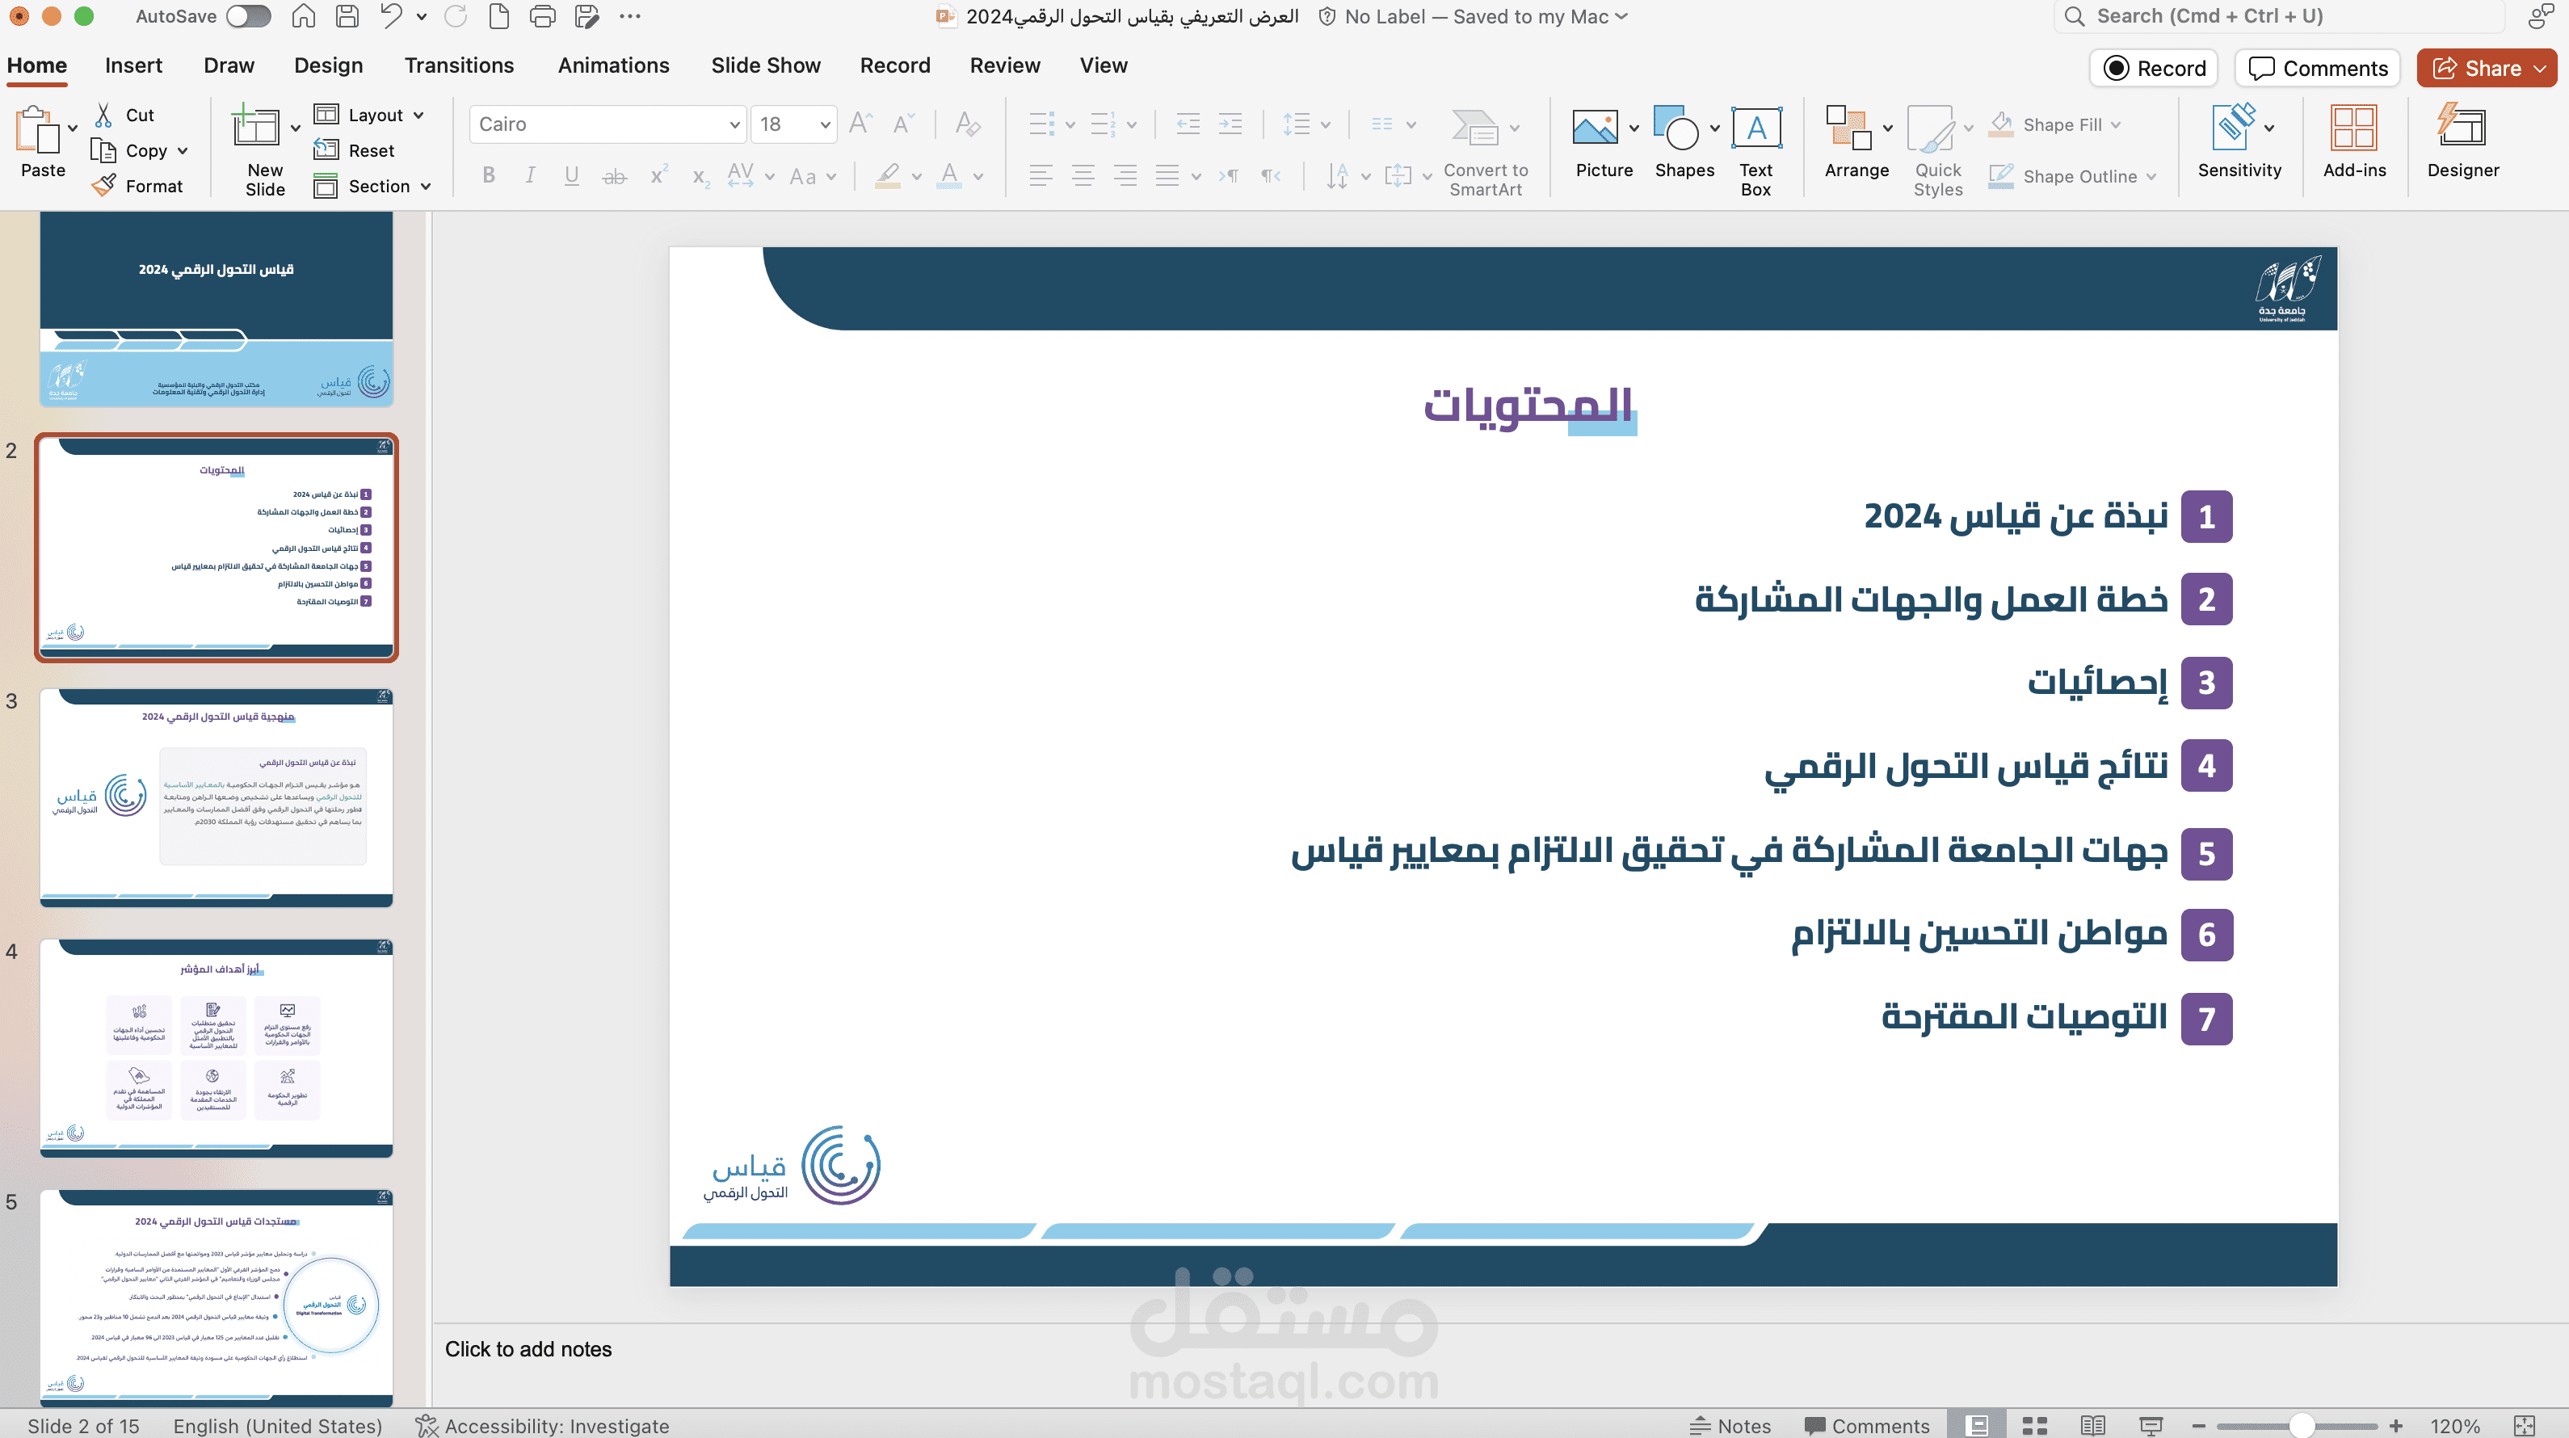Viewport: 2569px width, 1438px height.
Task: Click Reset slide layout button
Action: pos(354,150)
